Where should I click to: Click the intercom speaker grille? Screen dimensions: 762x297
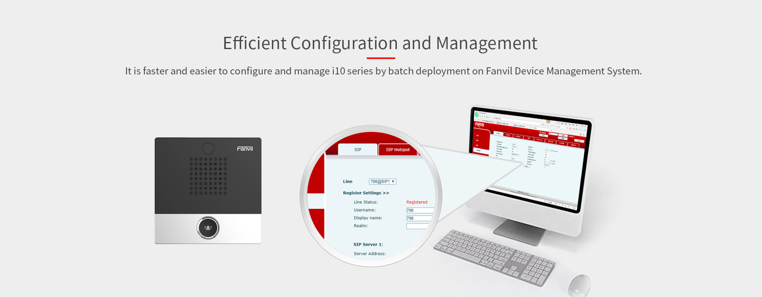pos(208,176)
